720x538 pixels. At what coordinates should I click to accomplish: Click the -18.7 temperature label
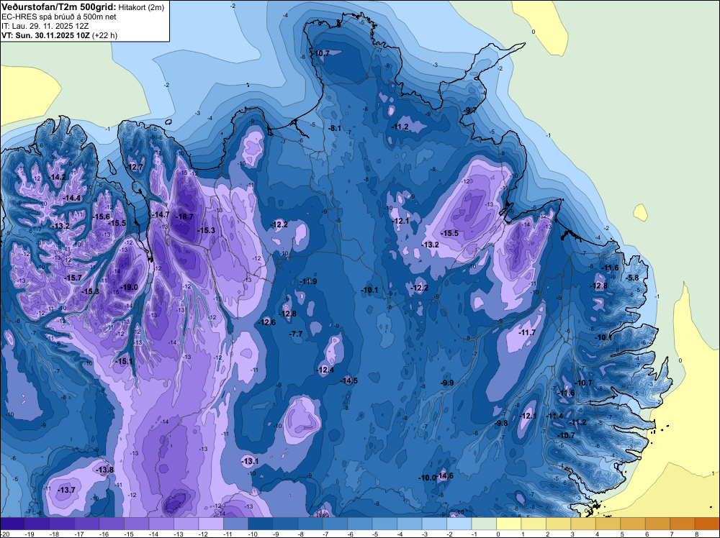(186, 217)
